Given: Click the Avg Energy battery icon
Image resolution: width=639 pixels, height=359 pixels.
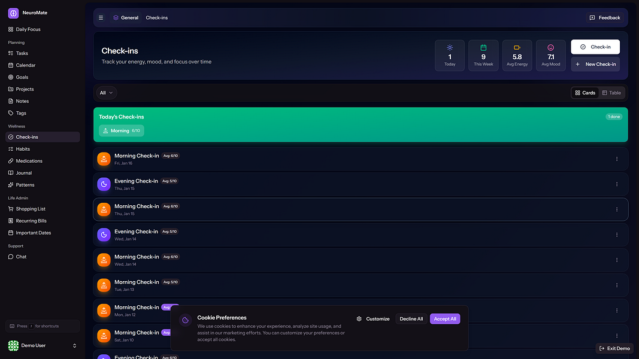Looking at the screenshot, I should (x=517, y=48).
